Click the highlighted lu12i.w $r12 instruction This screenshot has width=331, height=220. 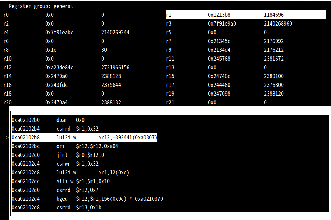pyautogui.click(x=84, y=138)
